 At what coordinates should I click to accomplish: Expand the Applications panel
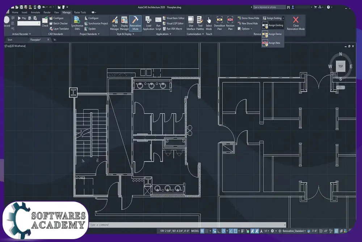click(164, 34)
